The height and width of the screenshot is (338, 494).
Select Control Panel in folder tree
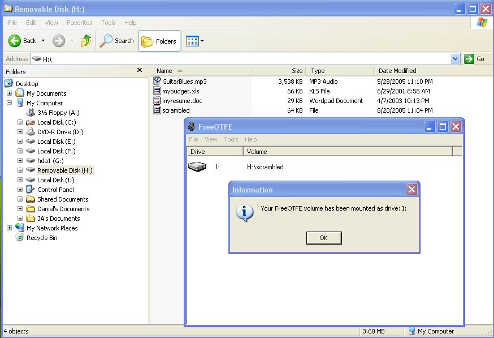[55, 190]
